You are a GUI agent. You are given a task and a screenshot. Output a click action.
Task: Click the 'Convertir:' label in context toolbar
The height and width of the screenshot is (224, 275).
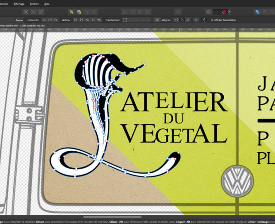click(x=33, y=20)
